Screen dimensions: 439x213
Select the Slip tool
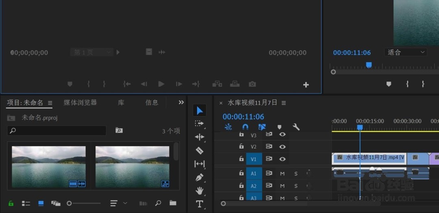199,164
